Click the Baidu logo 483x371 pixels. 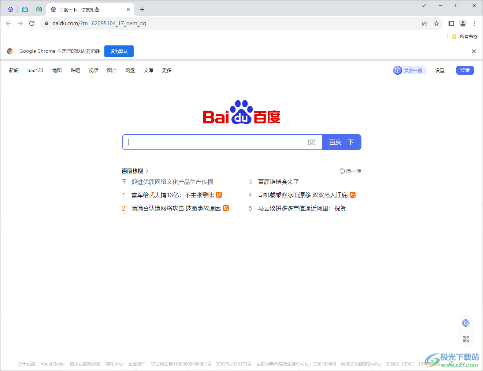242,112
